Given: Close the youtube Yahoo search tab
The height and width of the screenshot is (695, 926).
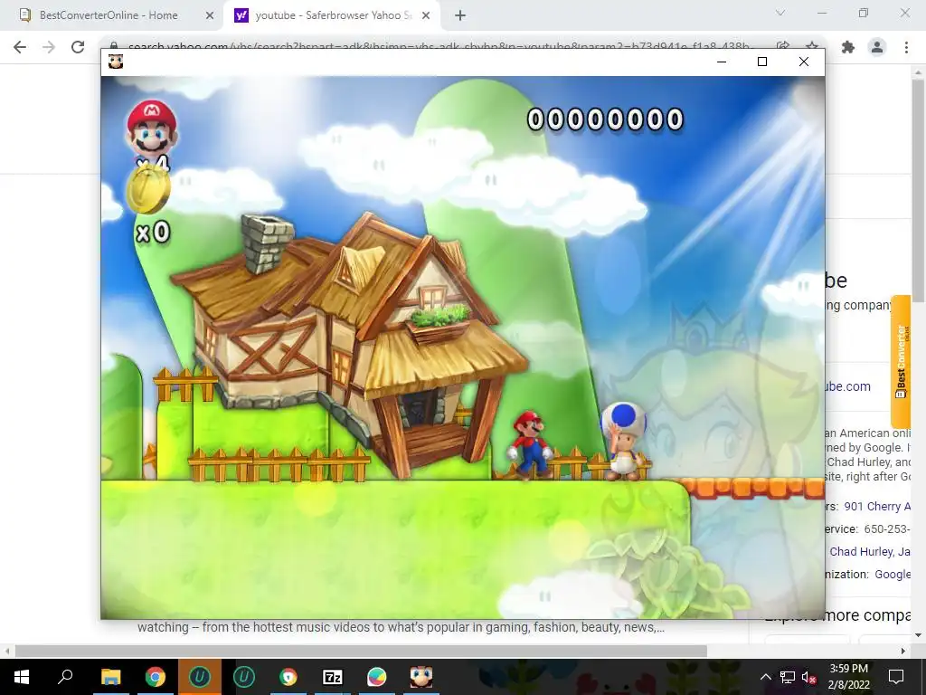Looking at the screenshot, I should pos(426,16).
